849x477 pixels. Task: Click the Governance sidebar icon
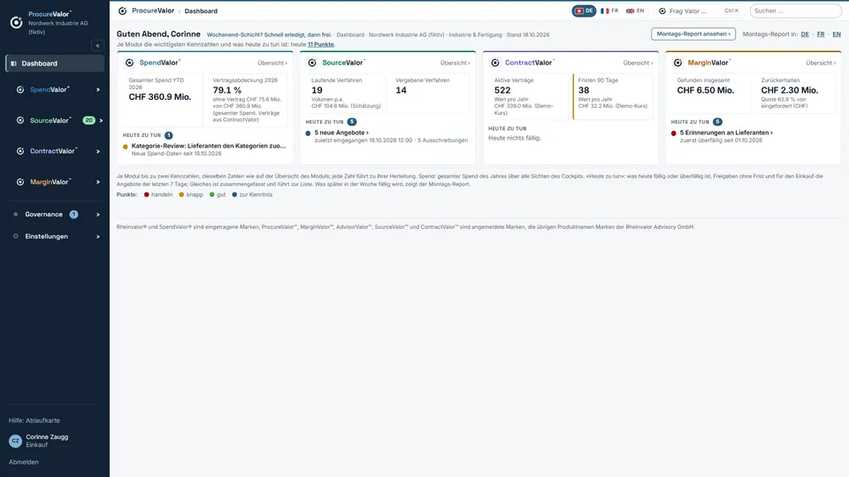[x=16, y=215]
